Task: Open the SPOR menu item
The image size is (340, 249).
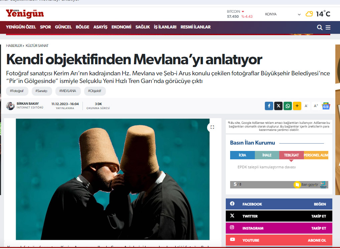Action: (x=45, y=27)
